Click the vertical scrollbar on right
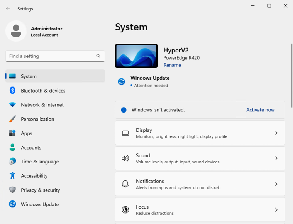The height and width of the screenshot is (224, 293). tap(292, 76)
